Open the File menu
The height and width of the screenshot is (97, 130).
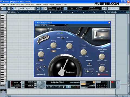tap(4, 5)
